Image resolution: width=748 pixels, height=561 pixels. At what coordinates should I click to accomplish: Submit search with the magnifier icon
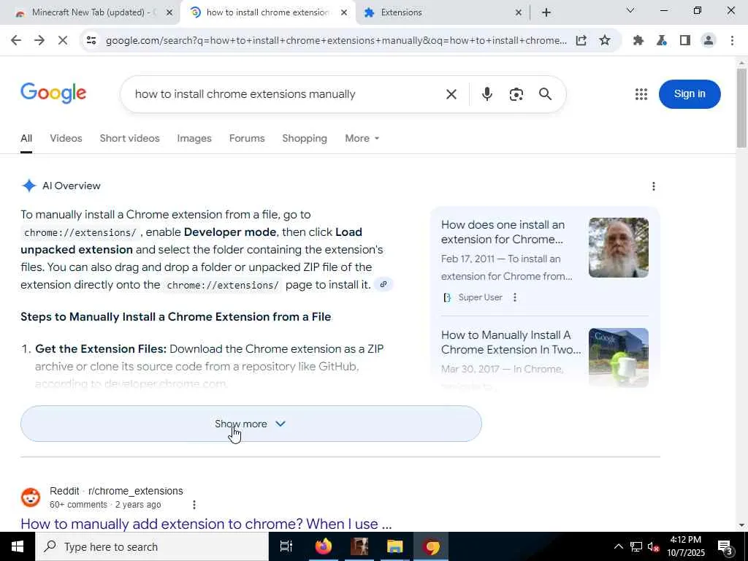[x=545, y=94]
